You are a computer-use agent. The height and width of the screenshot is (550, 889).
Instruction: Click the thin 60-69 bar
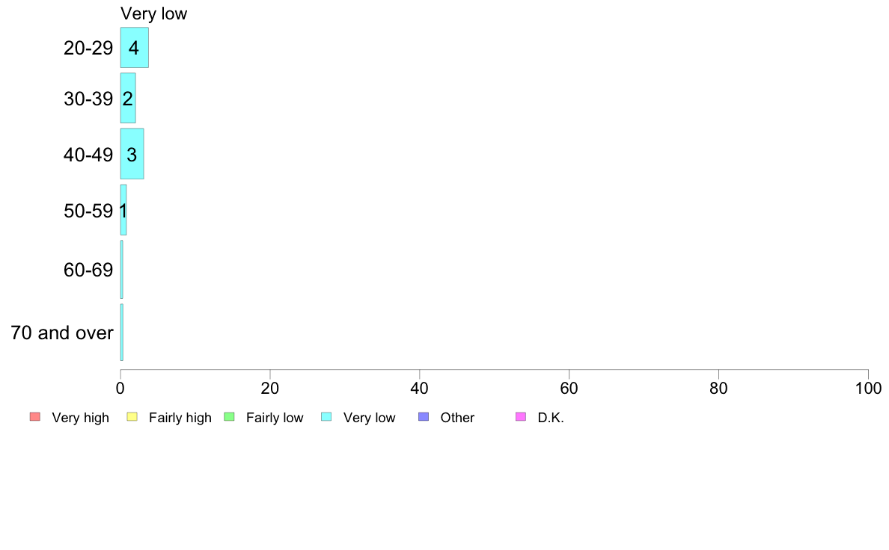coord(121,270)
